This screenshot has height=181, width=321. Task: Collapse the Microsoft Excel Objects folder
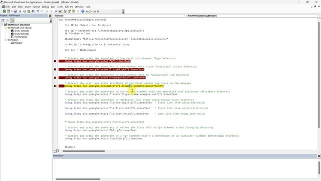(6, 28)
